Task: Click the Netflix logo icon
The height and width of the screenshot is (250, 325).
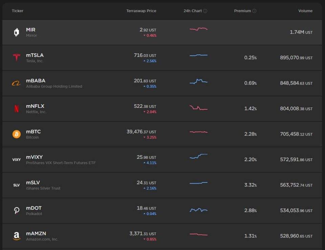Action: [16, 108]
